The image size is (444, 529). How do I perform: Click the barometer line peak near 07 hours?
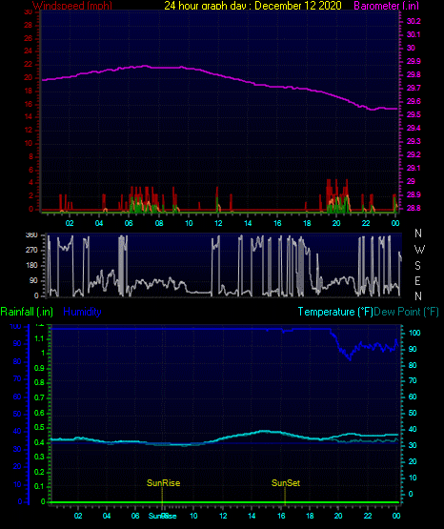click(x=145, y=66)
